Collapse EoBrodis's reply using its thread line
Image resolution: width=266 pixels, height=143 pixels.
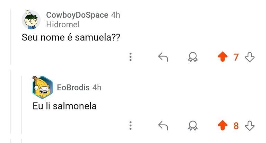click(x=21, y=104)
